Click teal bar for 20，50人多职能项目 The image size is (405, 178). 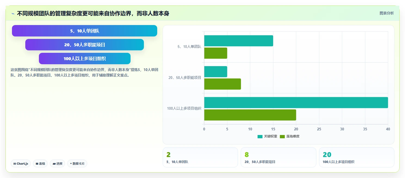point(216,72)
